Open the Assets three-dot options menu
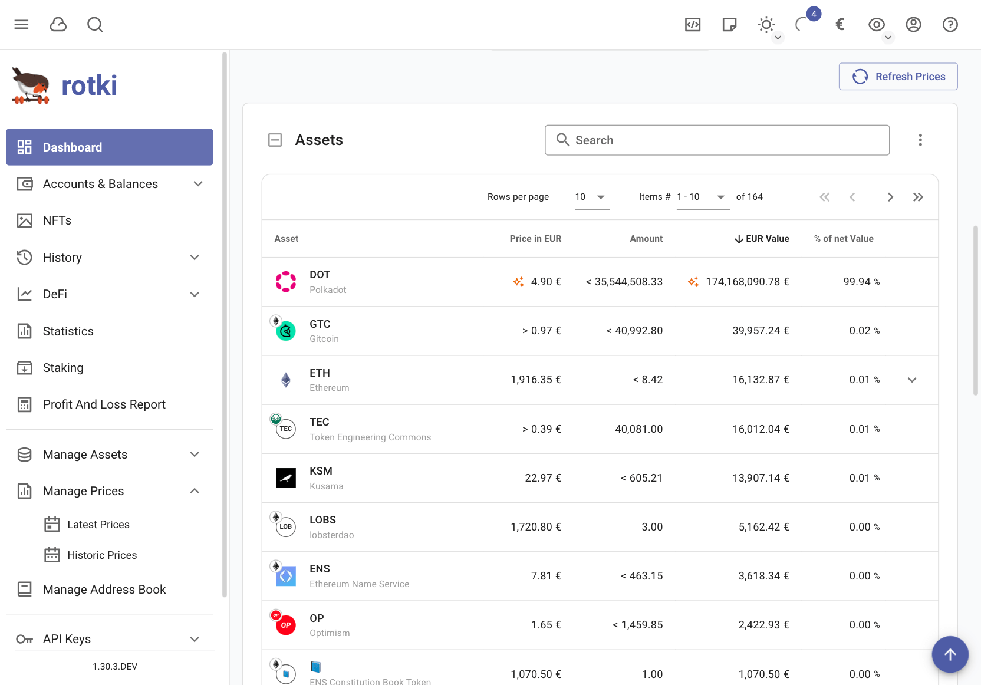Screen dimensions: 981x685 (920, 140)
